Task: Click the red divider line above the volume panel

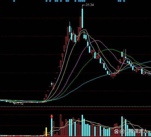Action: 76,109
